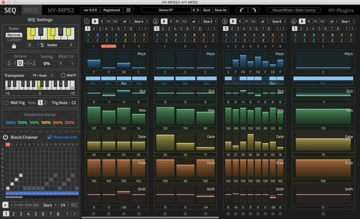
Task: Select pattern 8 tab in sequencer 2
Action: point(200,29)
